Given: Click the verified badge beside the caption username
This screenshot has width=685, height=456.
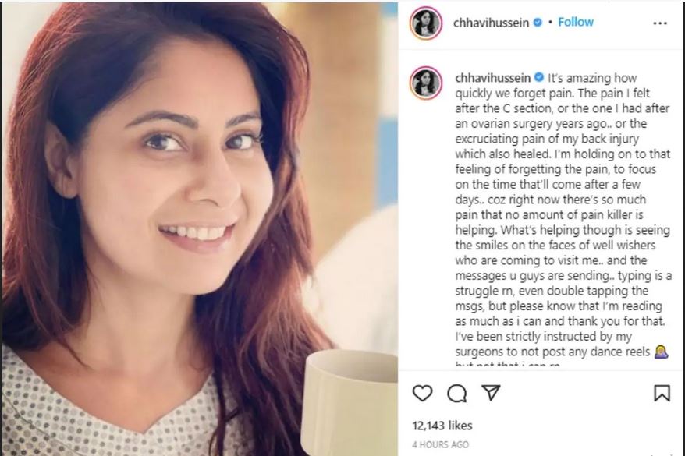Looking at the screenshot, I should 539,77.
